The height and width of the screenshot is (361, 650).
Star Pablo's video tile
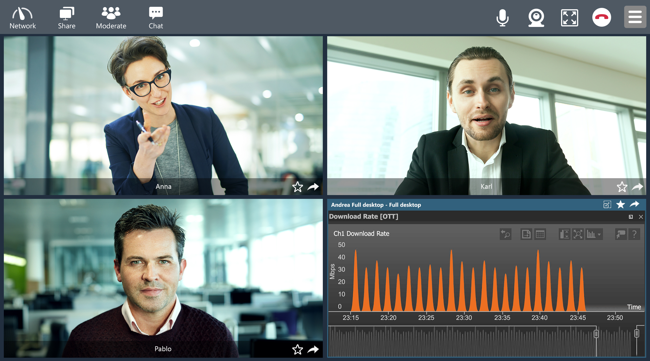(x=298, y=350)
